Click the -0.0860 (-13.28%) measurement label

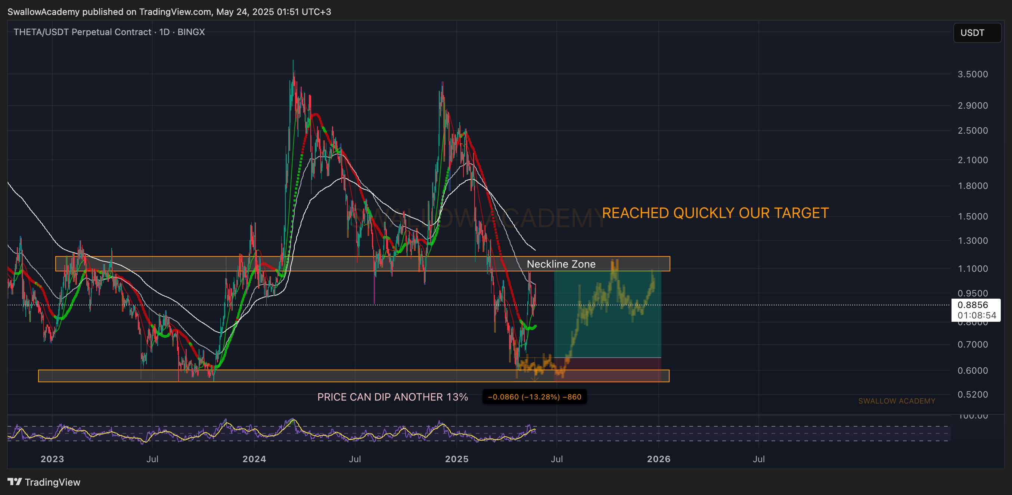pyautogui.click(x=534, y=397)
